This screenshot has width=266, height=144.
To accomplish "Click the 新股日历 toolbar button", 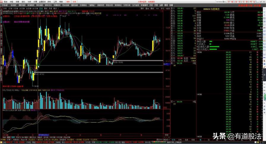I will [x=101, y=5].
